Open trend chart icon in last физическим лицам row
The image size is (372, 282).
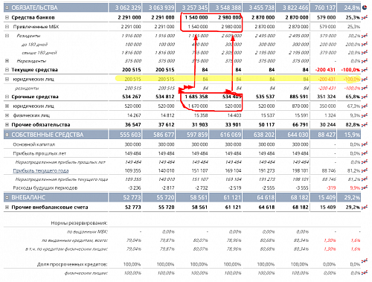[x=365, y=273]
